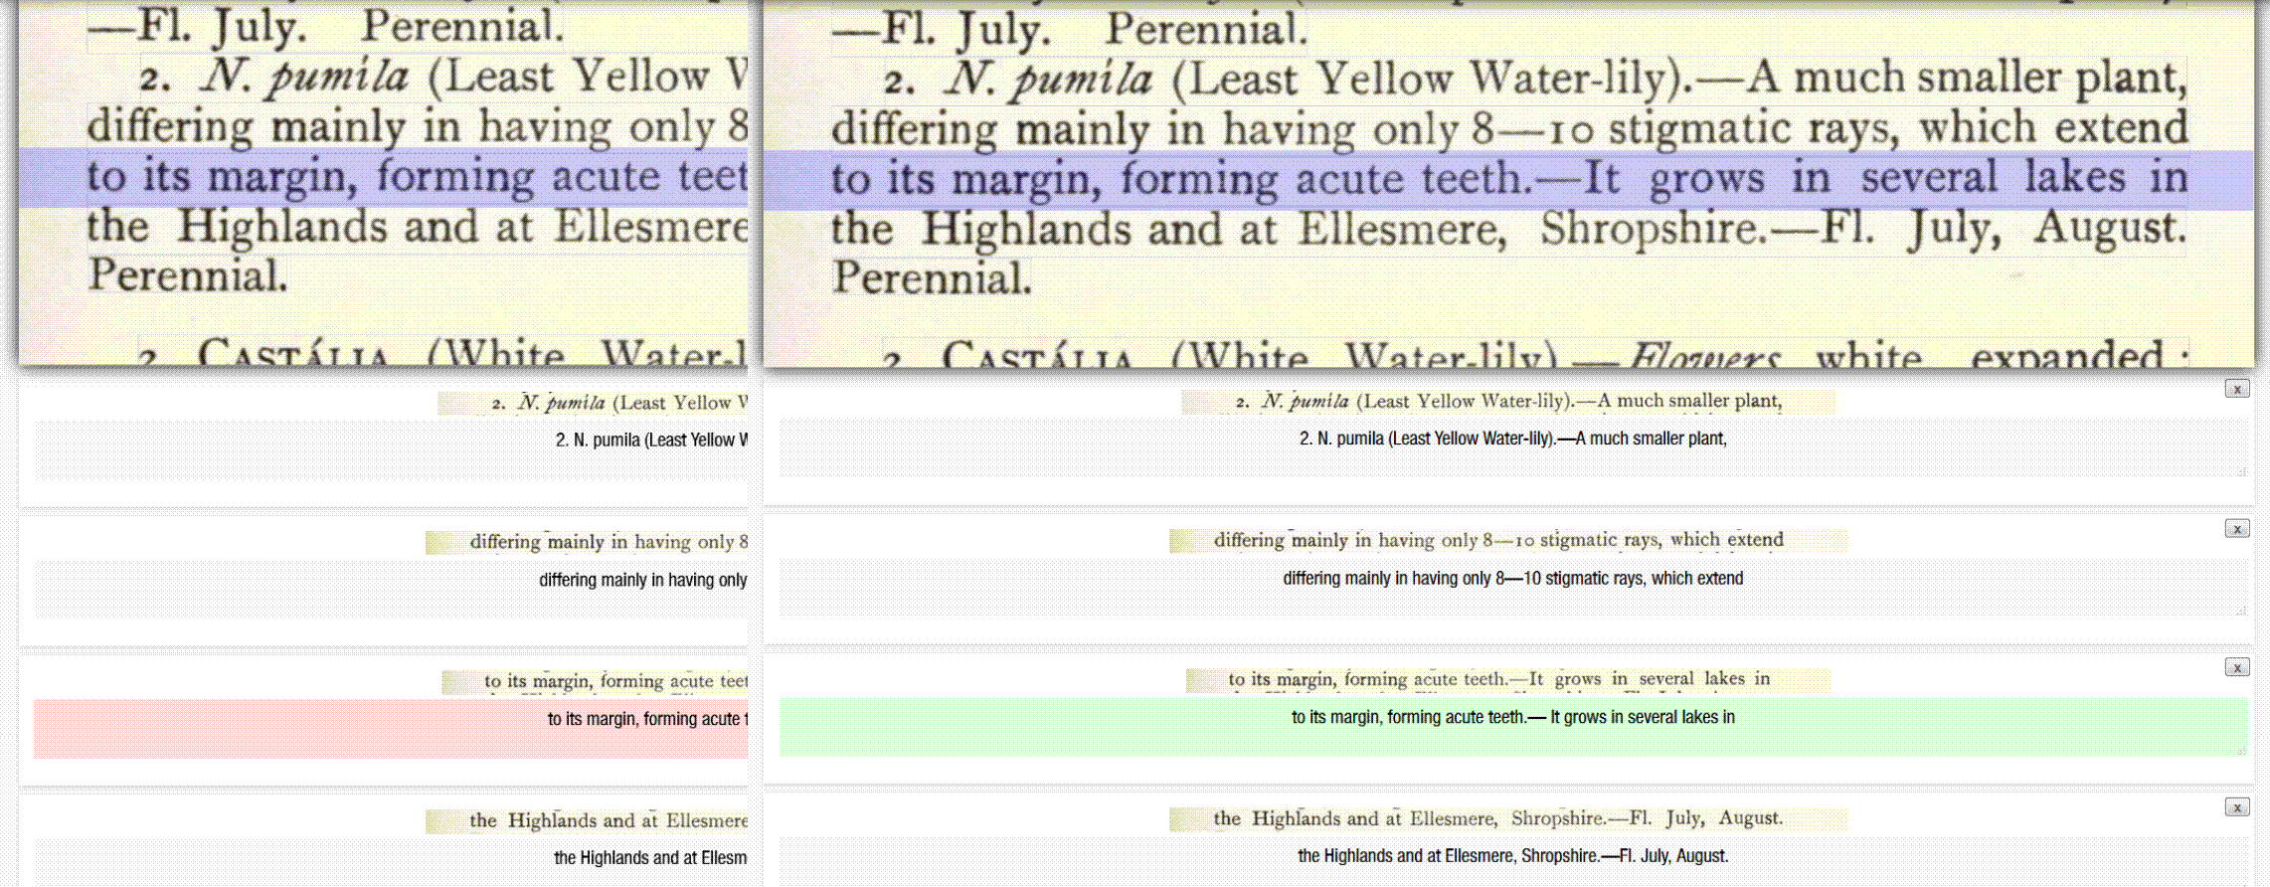2270x887 pixels.
Task: Edit the green 'to its margin' transcription field
Action: tap(1511, 728)
